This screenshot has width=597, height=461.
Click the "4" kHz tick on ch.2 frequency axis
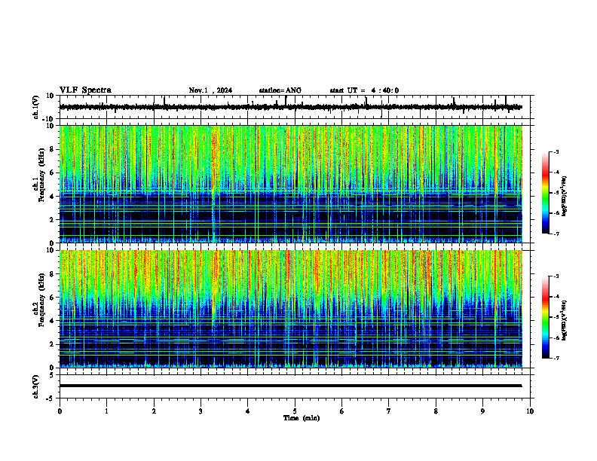point(52,321)
